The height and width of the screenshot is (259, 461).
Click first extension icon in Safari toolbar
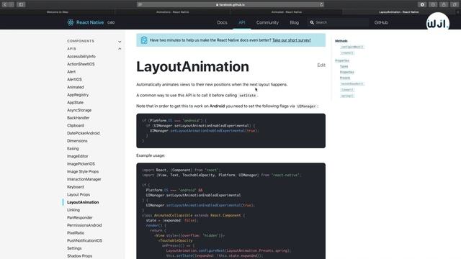(x=422, y=4)
